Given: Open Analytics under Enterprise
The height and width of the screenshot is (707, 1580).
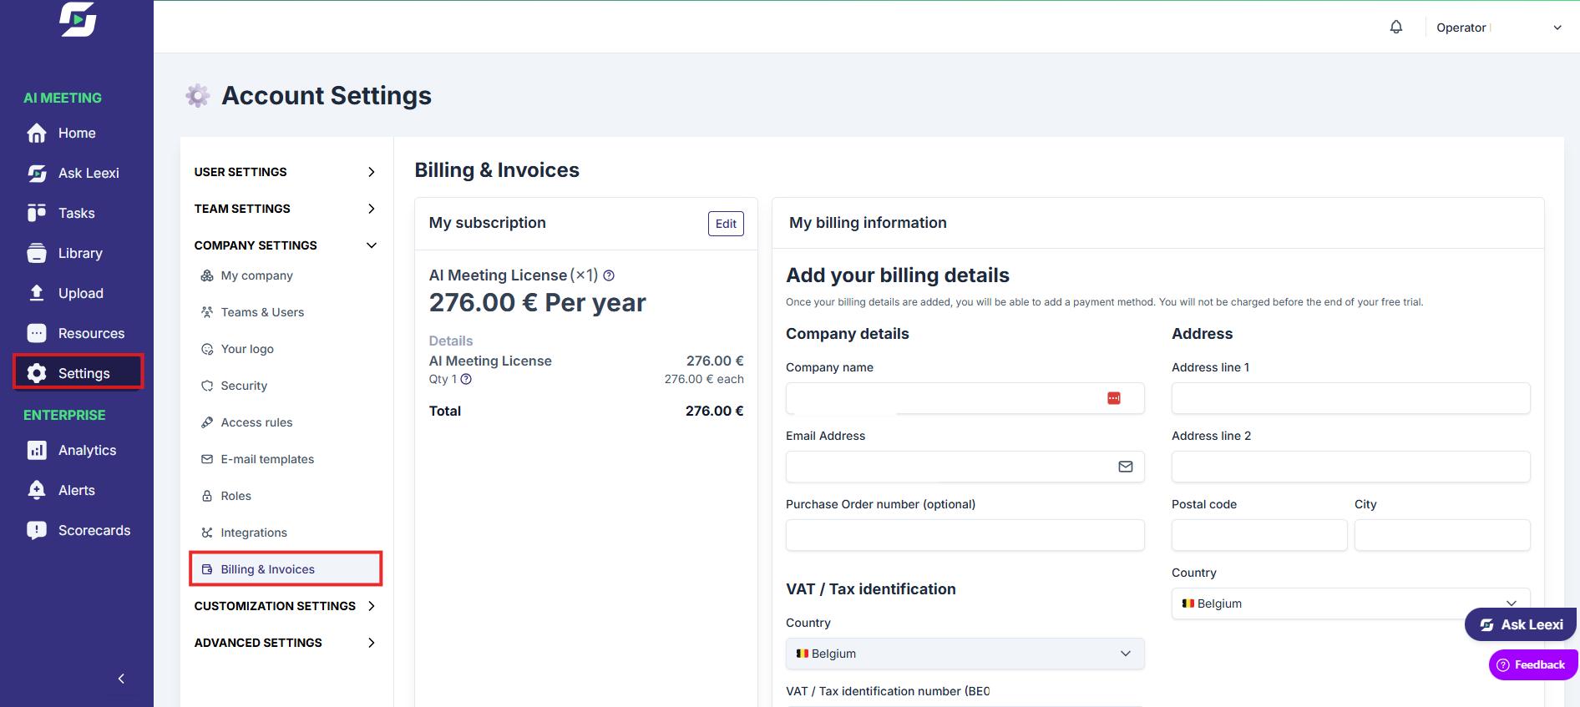Looking at the screenshot, I should [72, 450].
